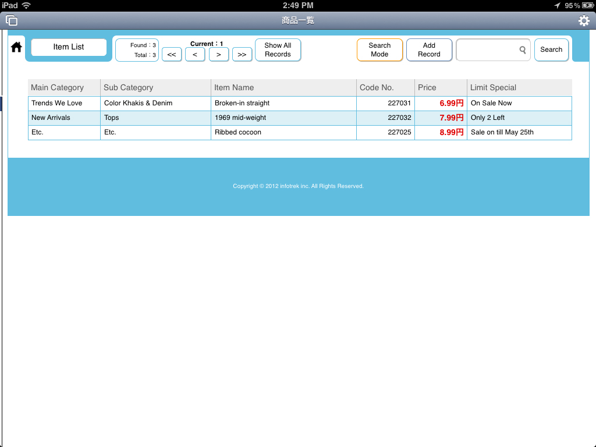Select the Item List tab
Screen dimensions: 596x447
tap(69, 47)
